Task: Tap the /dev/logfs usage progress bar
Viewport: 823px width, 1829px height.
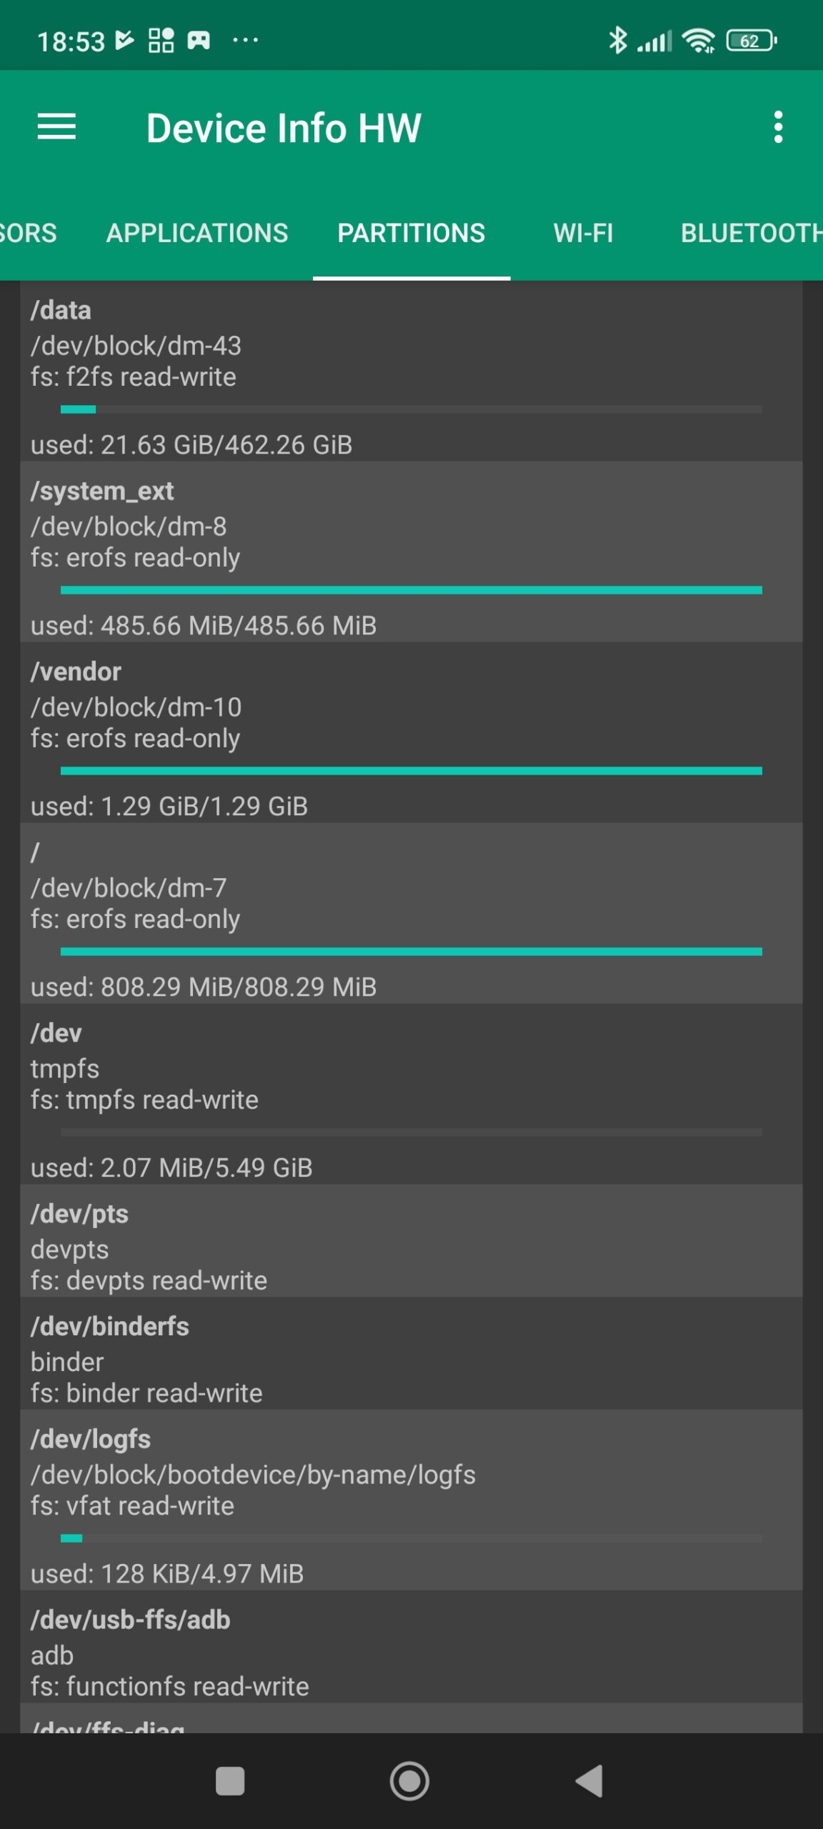Action: [411, 1538]
